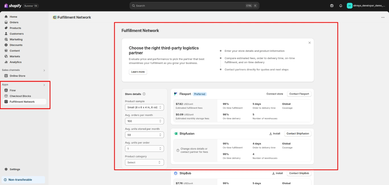Click the Online Store icon
The height and width of the screenshot is (185, 389).
pos(6,76)
